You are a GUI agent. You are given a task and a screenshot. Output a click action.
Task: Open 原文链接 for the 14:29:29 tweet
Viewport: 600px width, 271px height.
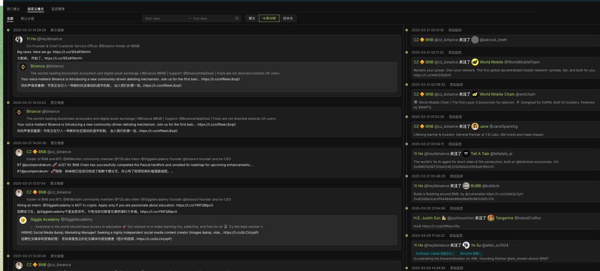57,30
